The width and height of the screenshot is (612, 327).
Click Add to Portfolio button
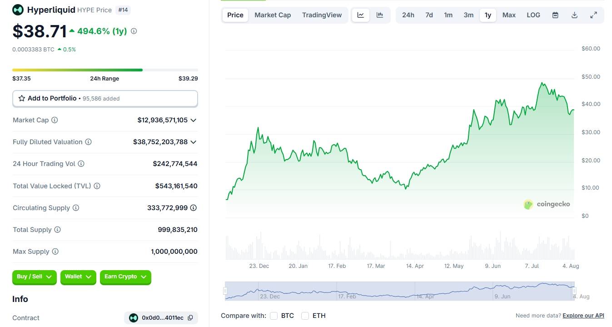pyautogui.click(x=105, y=98)
